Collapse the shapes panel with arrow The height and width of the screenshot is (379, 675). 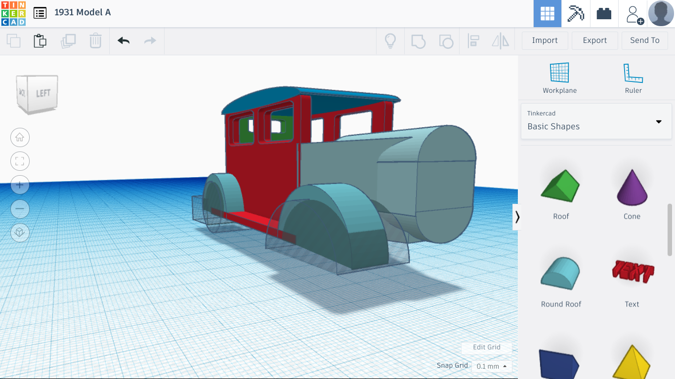pyautogui.click(x=517, y=217)
